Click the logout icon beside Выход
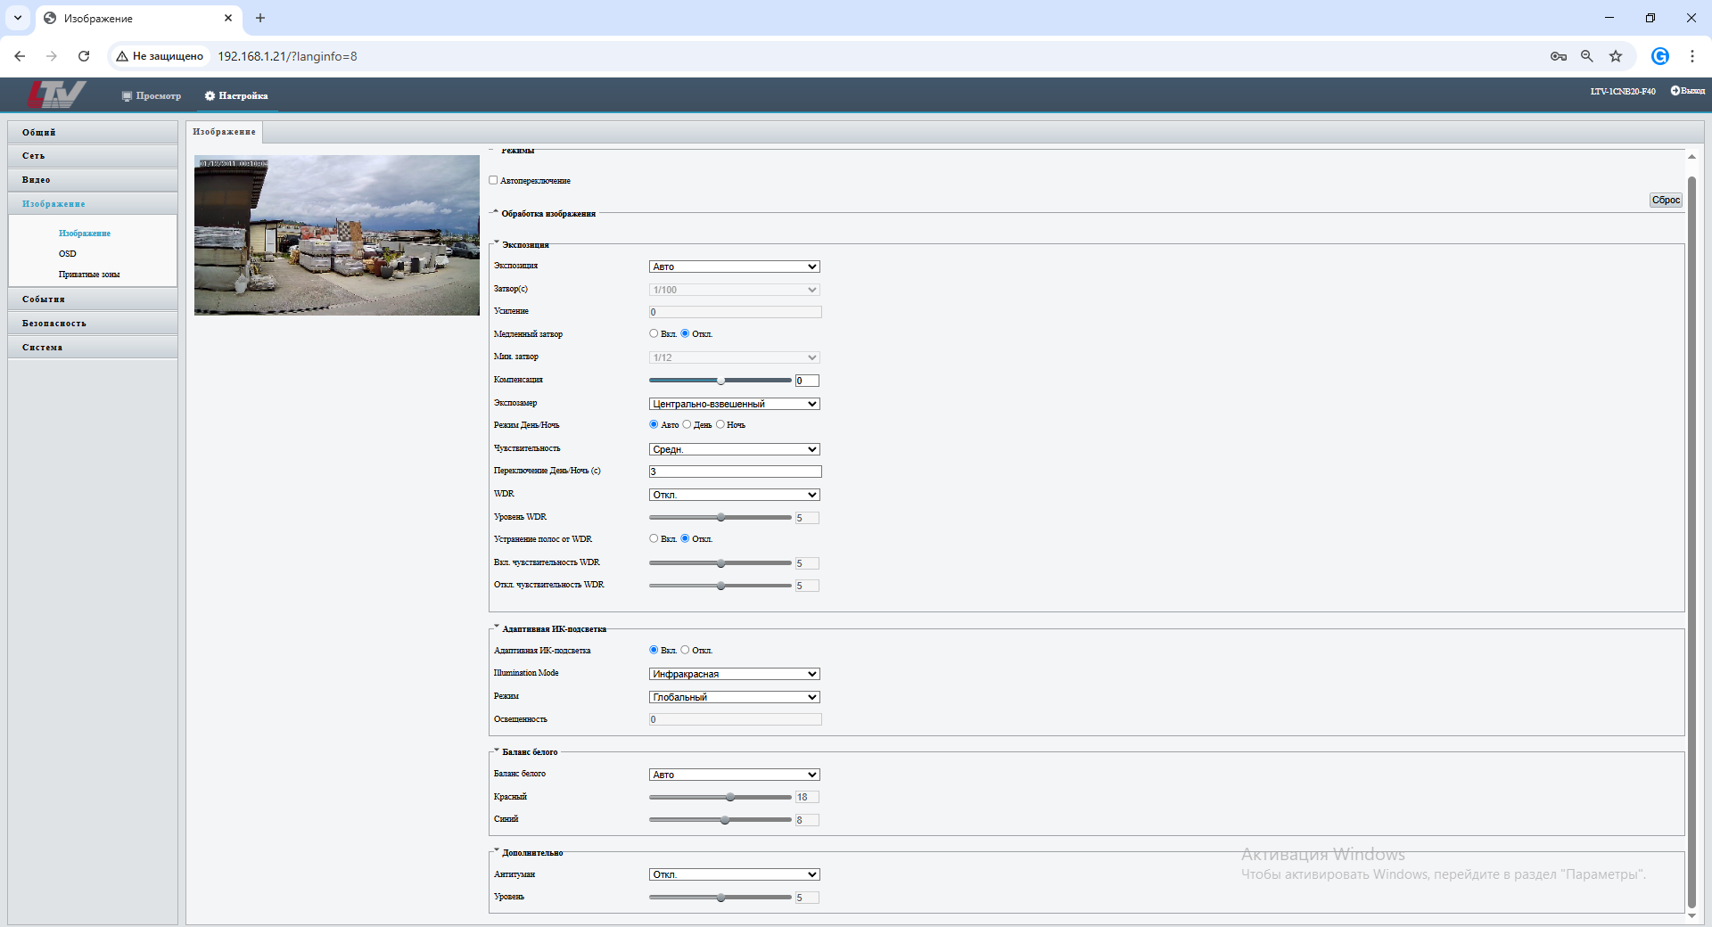 pyautogui.click(x=1675, y=91)
